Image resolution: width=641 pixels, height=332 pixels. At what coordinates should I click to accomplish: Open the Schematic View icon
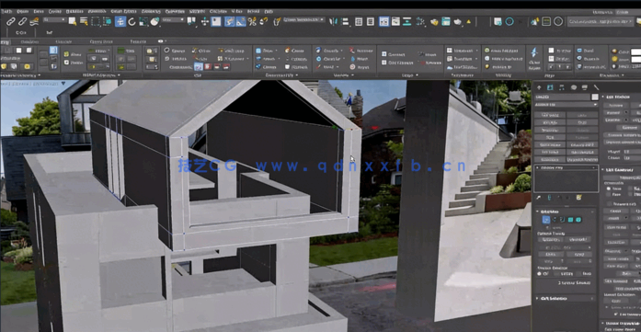pos(407,21)
